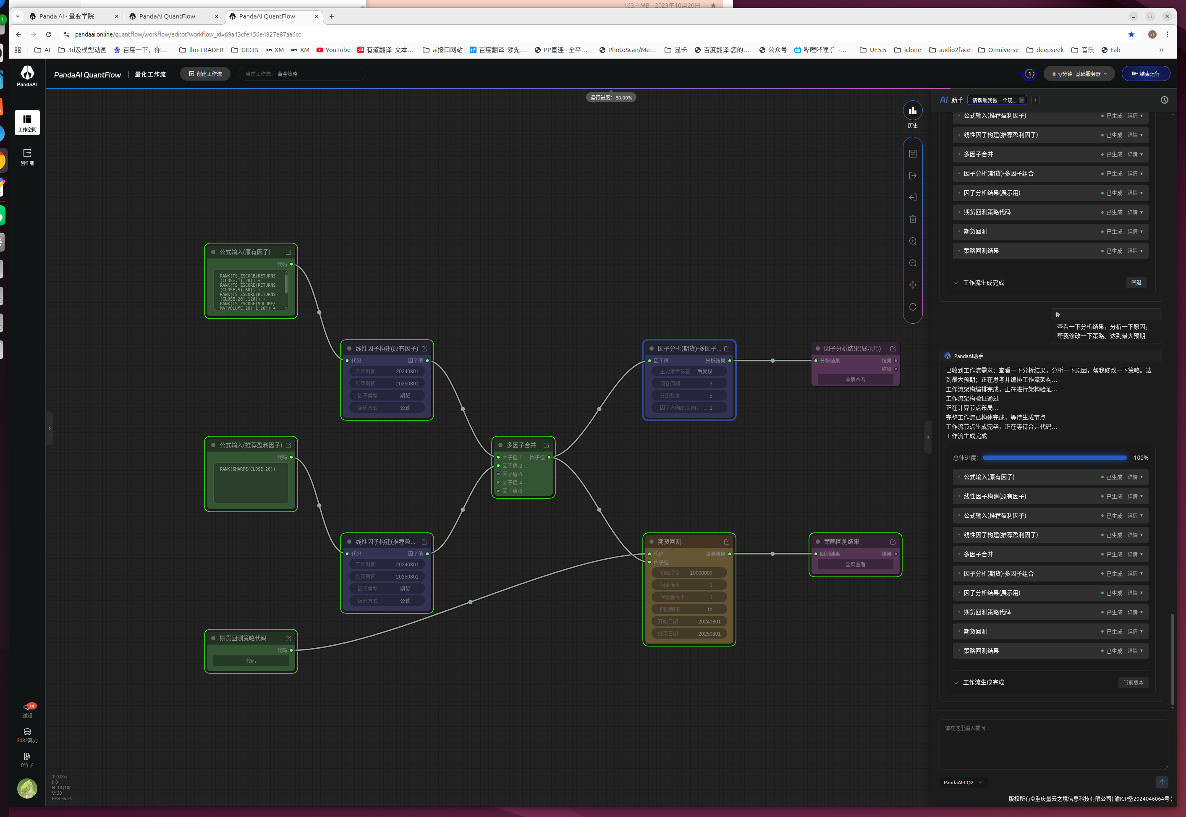Screen dimensions: 1186x817
Task: Click the 回退 rollback button
Action: (1136, 283)
